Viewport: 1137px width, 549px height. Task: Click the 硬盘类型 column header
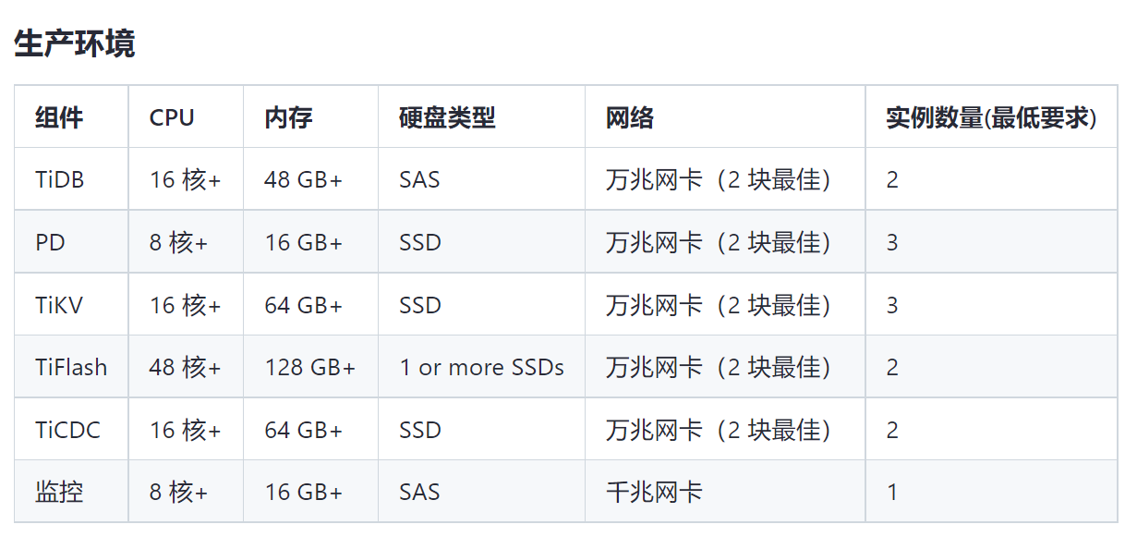point(447,117)
